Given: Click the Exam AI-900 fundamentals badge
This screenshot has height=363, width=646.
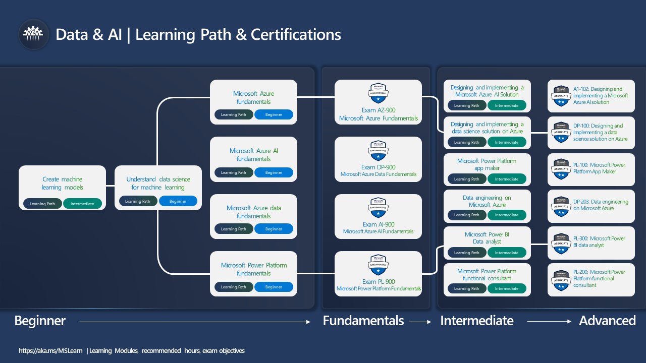Looking at the screenshot, I should click(x=378, y=207).
